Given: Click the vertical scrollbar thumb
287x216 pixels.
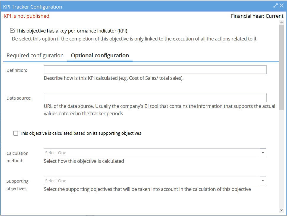Looking at the screenshot, I should 281,67.
